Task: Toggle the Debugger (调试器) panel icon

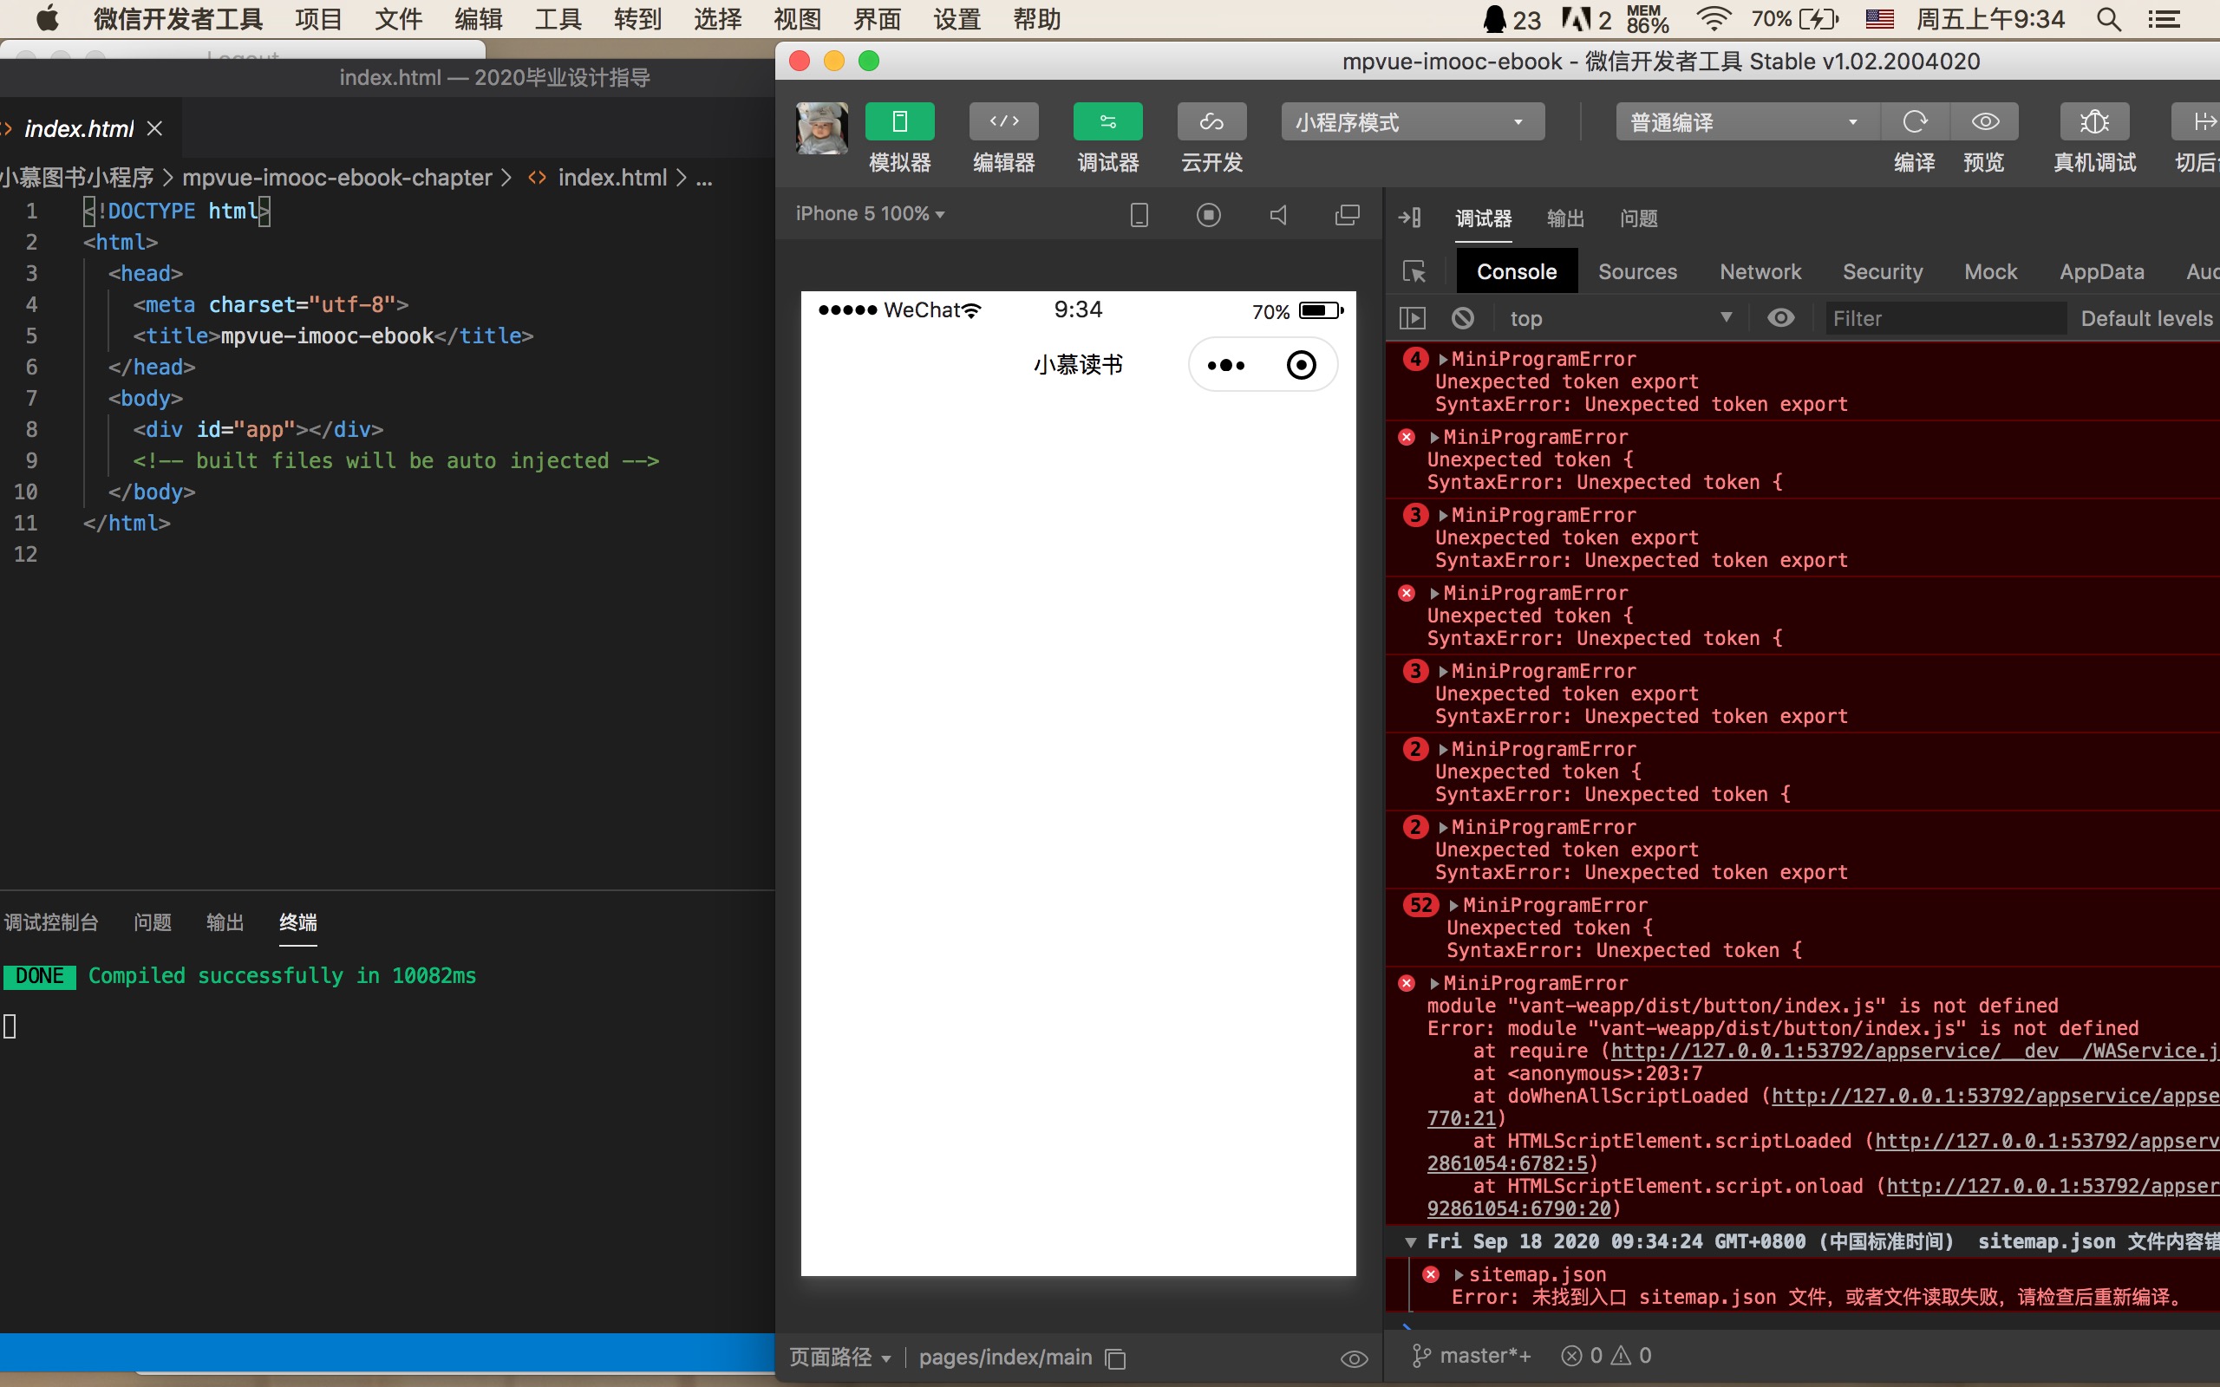Action: coord(1107,122)
